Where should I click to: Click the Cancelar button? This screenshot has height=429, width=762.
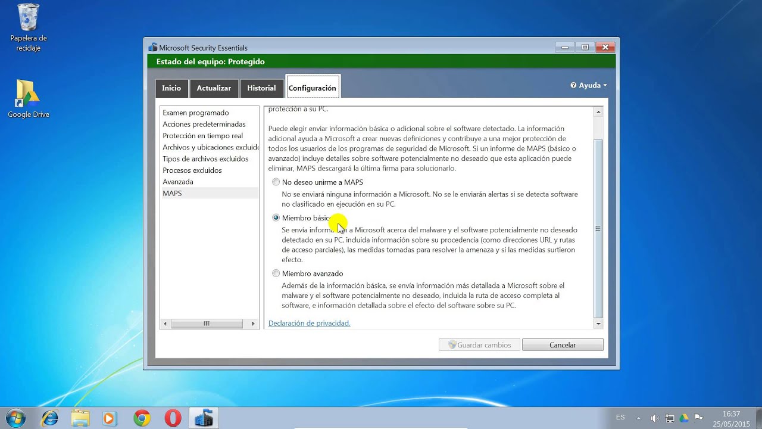pyautogui.click(x=563, y=345)
